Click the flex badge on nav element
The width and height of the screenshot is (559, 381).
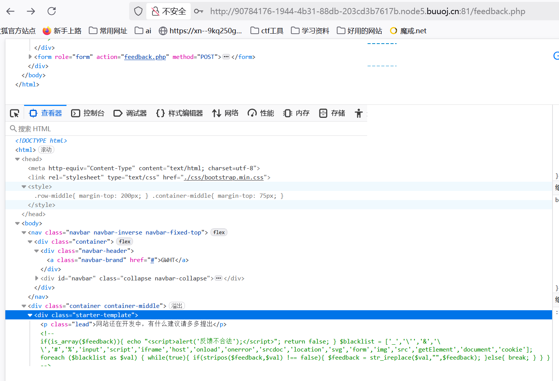[x=219, y=233]
